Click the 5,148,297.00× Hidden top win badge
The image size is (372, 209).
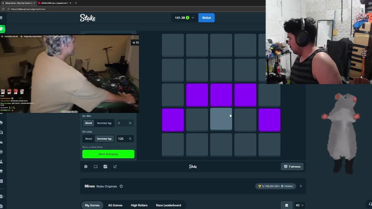276,186
